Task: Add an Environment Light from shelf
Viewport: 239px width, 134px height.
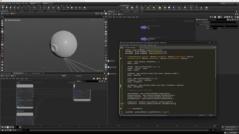Action: (159, 8)
